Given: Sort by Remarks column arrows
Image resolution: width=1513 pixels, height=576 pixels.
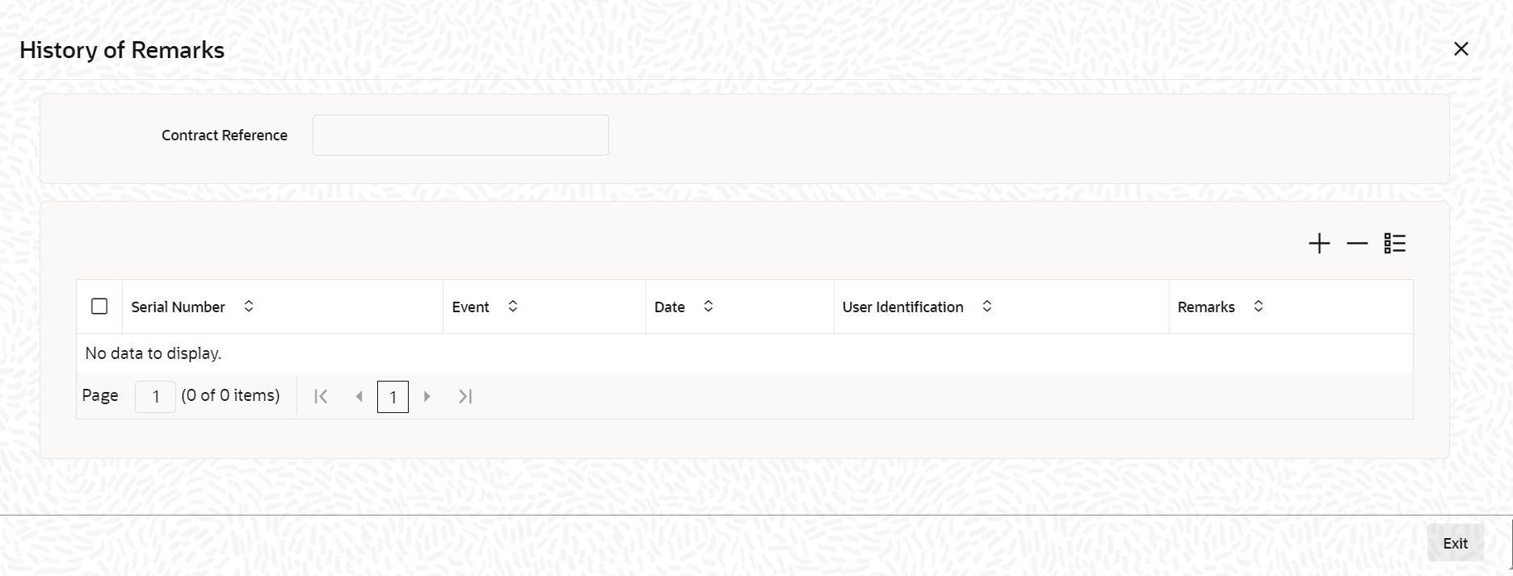Looking at the screenshot, I should (1258, 307).
